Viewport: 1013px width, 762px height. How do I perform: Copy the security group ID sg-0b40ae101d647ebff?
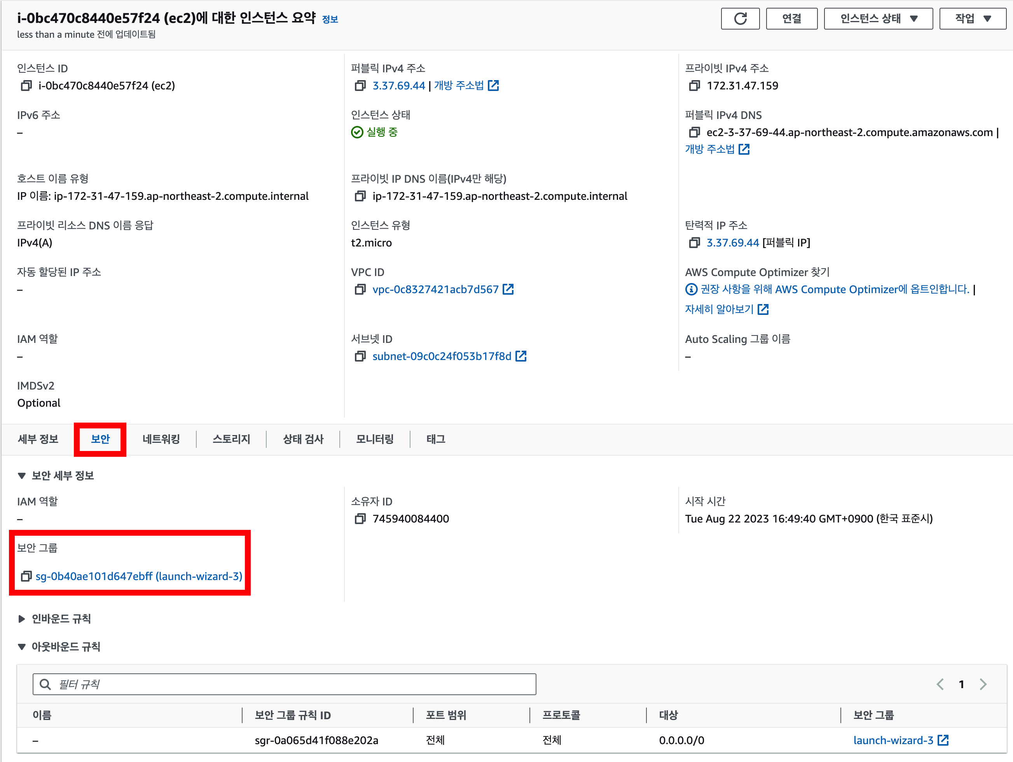click(26, 576)
